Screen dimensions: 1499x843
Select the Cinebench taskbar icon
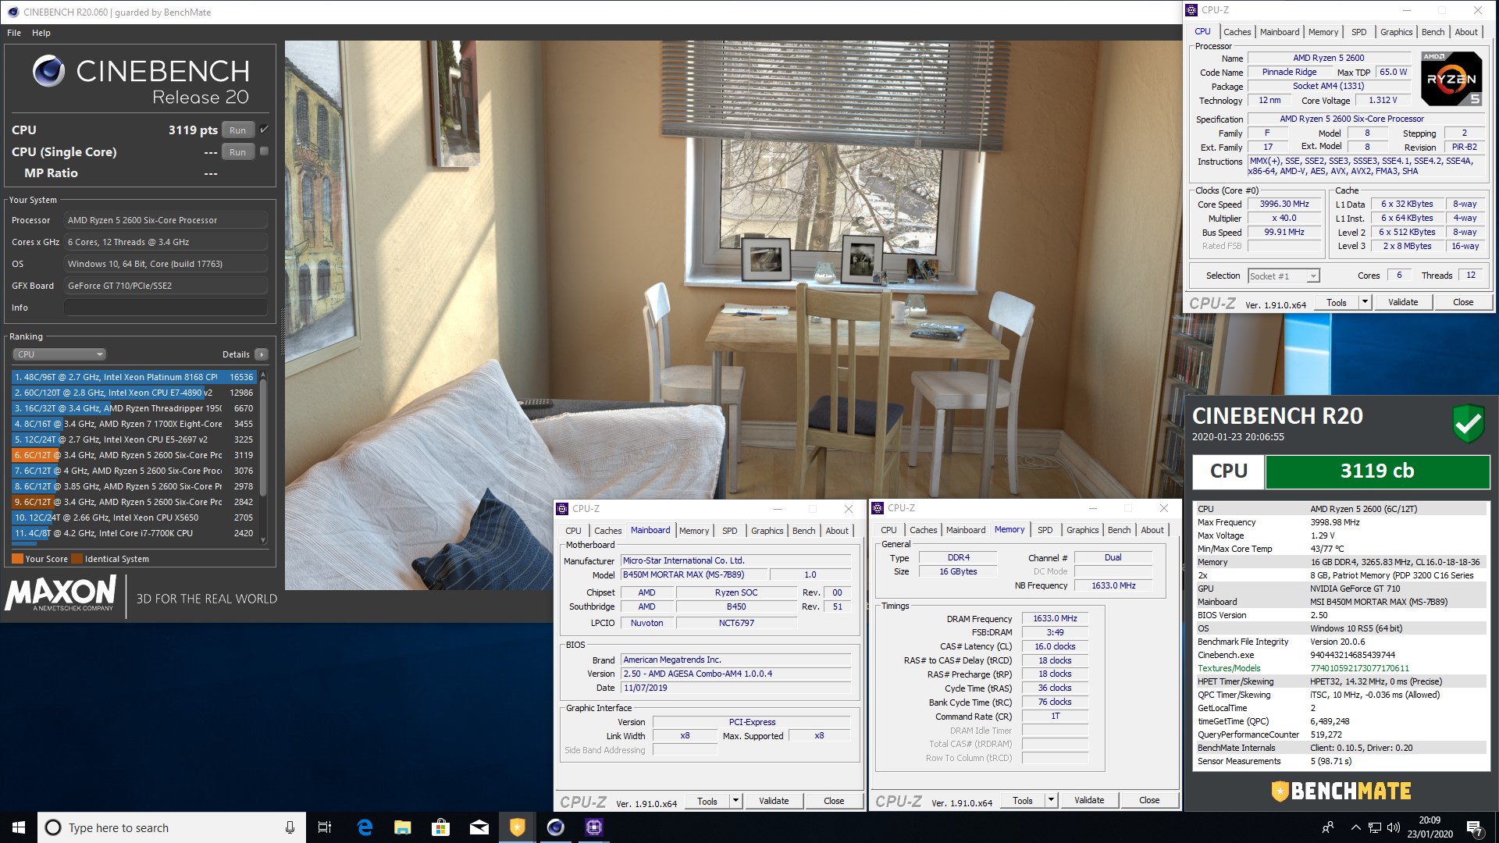point(555,827)
